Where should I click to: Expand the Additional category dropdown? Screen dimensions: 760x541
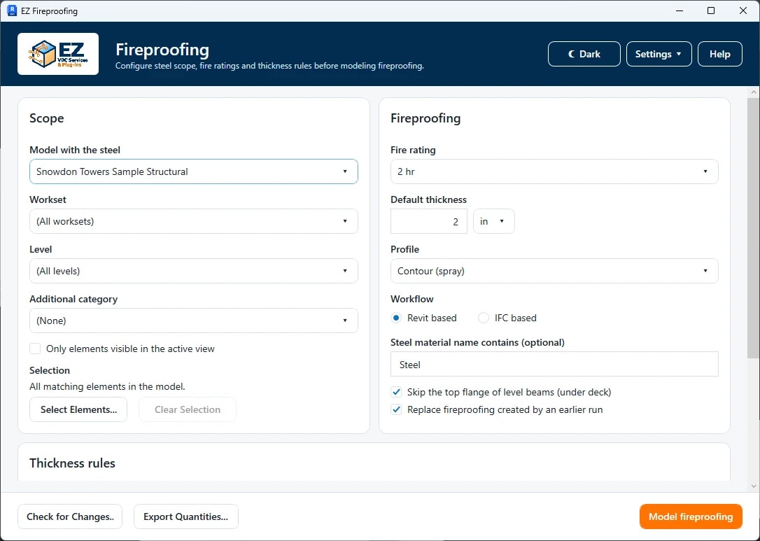[x=194, y=321]
